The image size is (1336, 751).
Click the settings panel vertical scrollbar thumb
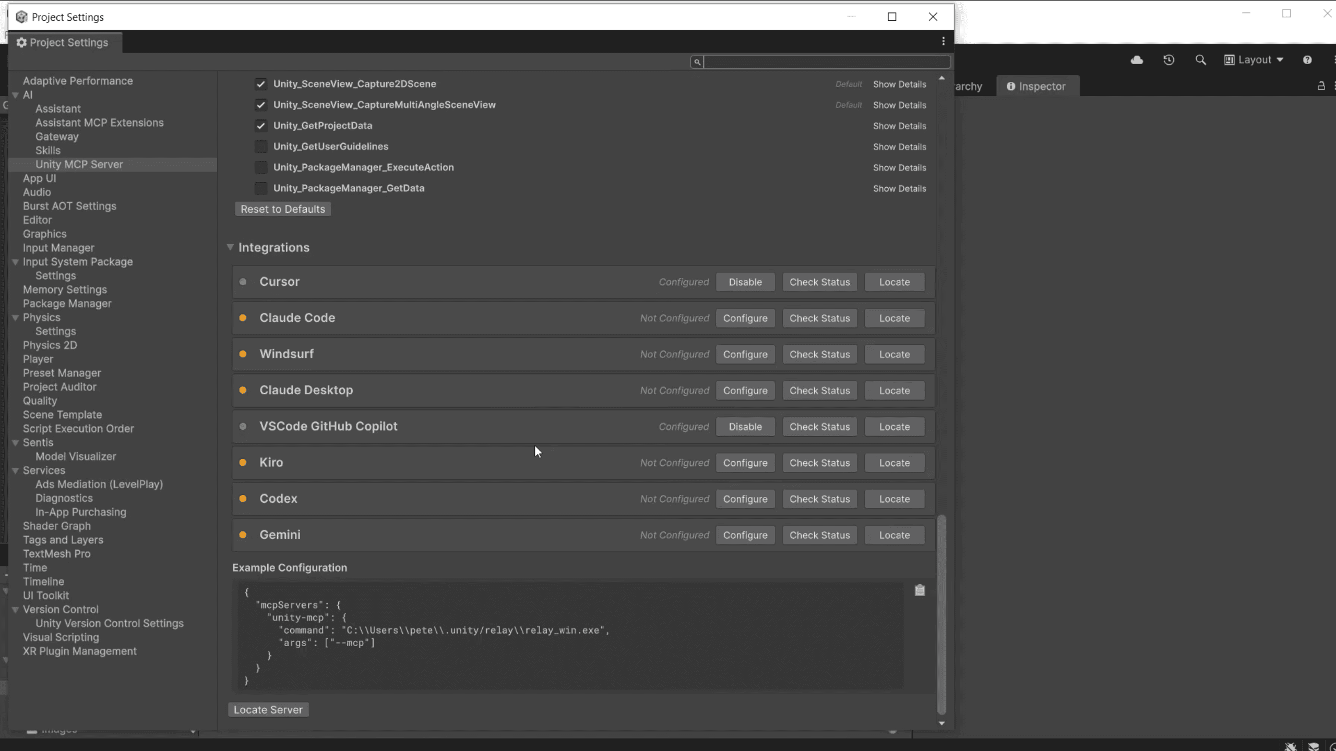(941, 614)
